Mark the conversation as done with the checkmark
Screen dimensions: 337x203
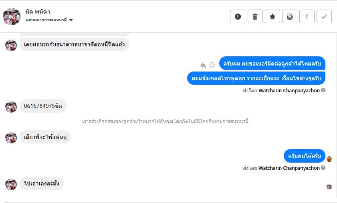click(x=324, y=16)
